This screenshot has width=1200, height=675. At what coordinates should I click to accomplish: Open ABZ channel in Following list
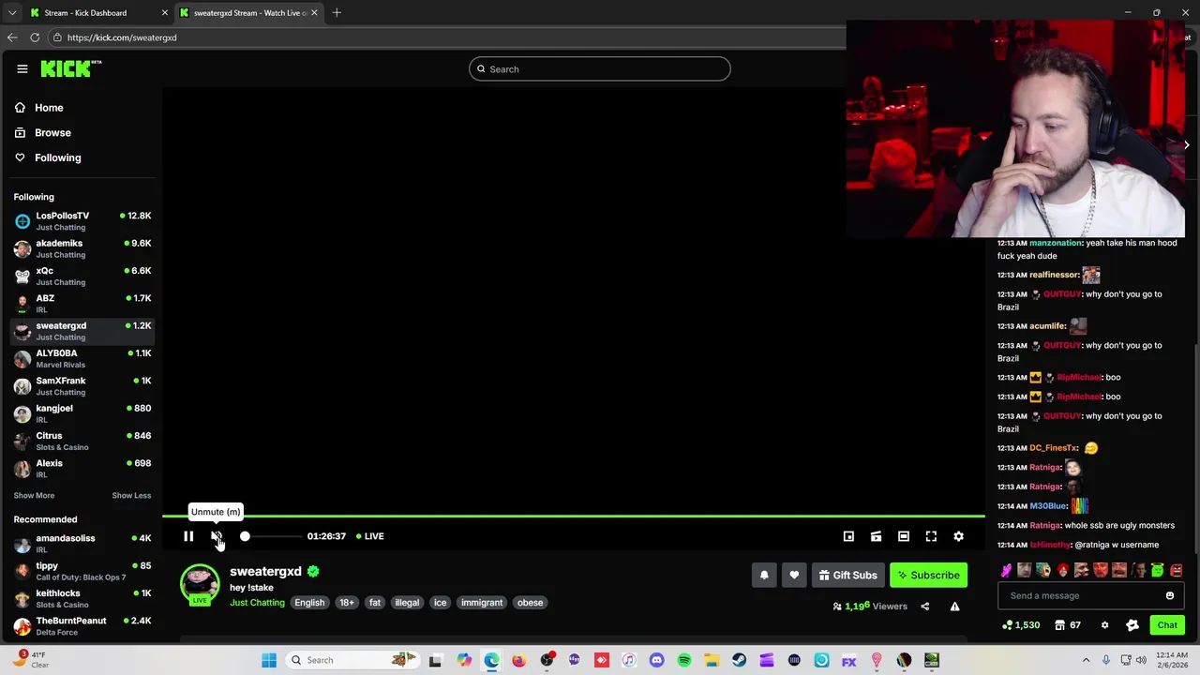point(82,304)
